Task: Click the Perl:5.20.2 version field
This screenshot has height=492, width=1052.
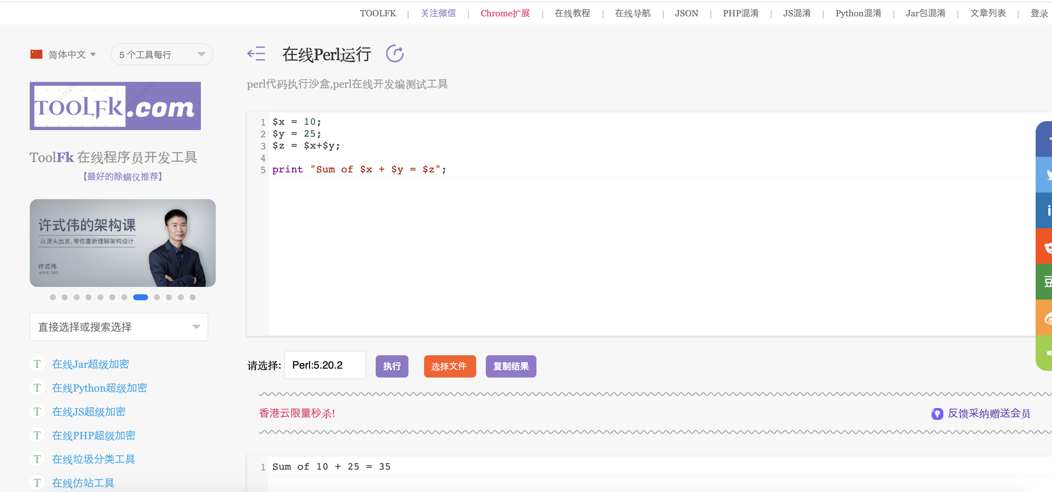Action: (325, 365)
